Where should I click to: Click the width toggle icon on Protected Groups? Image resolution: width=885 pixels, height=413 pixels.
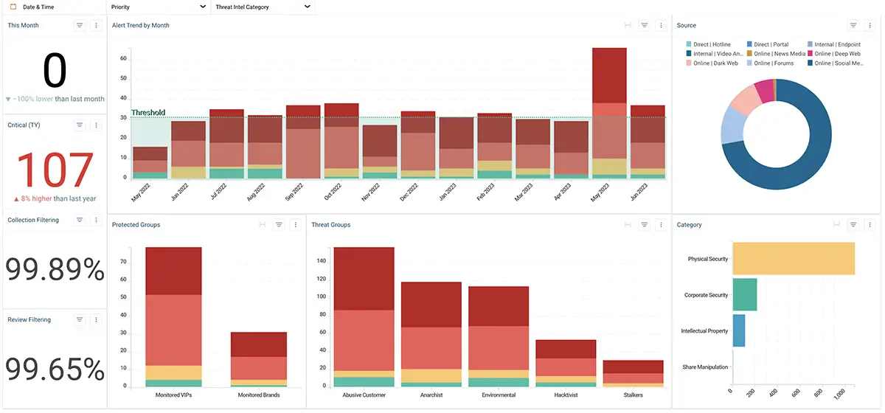(263, 225)
